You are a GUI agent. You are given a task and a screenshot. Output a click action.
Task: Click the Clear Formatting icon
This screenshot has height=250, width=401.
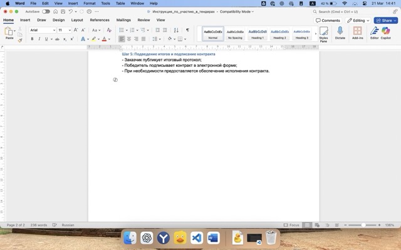click(x=110, y=30)
